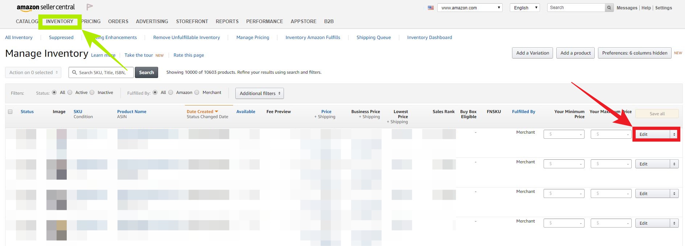Open the ADVERTISING menu

[152, 21]
